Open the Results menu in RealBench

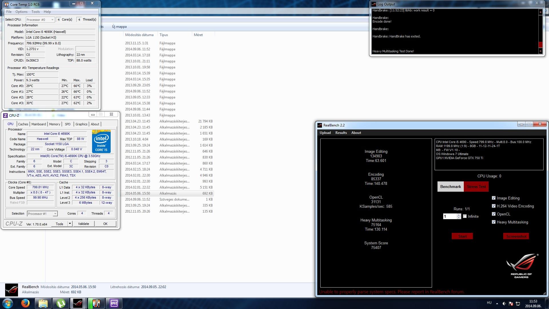[341, 133]
